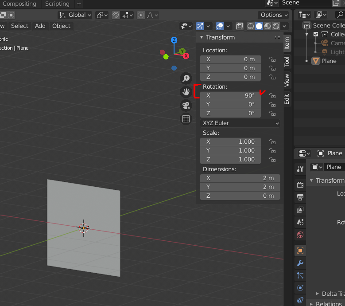Image resolution: width=345 pixels, height=306 pixels.
Task: Open proportional falloff dropdown
Action: pyautogui.click(x=152, y=15)
